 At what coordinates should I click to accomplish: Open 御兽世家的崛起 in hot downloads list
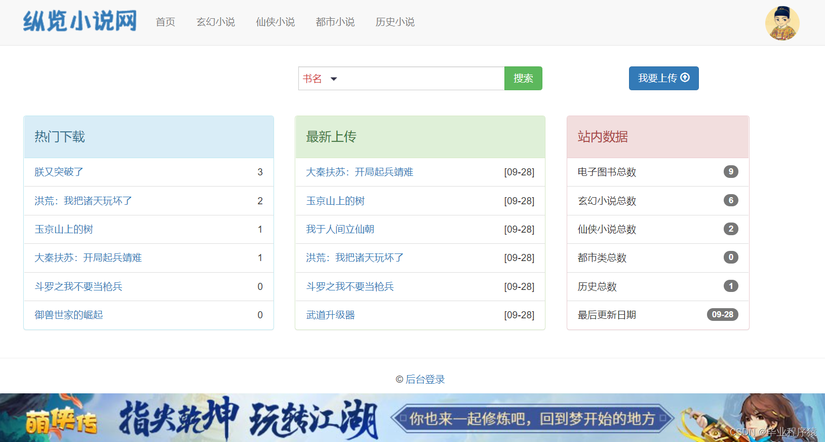pos(69,315)
